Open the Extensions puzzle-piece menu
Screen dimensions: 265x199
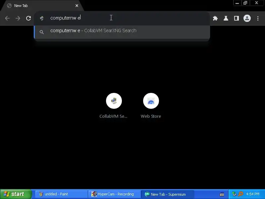point(215,18)
